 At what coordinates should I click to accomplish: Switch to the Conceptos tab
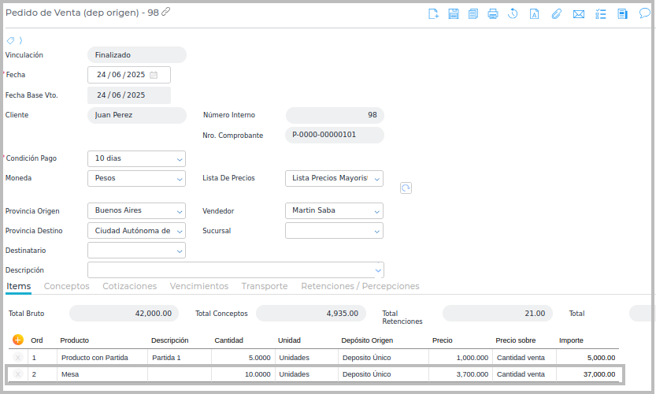point(66,286)
